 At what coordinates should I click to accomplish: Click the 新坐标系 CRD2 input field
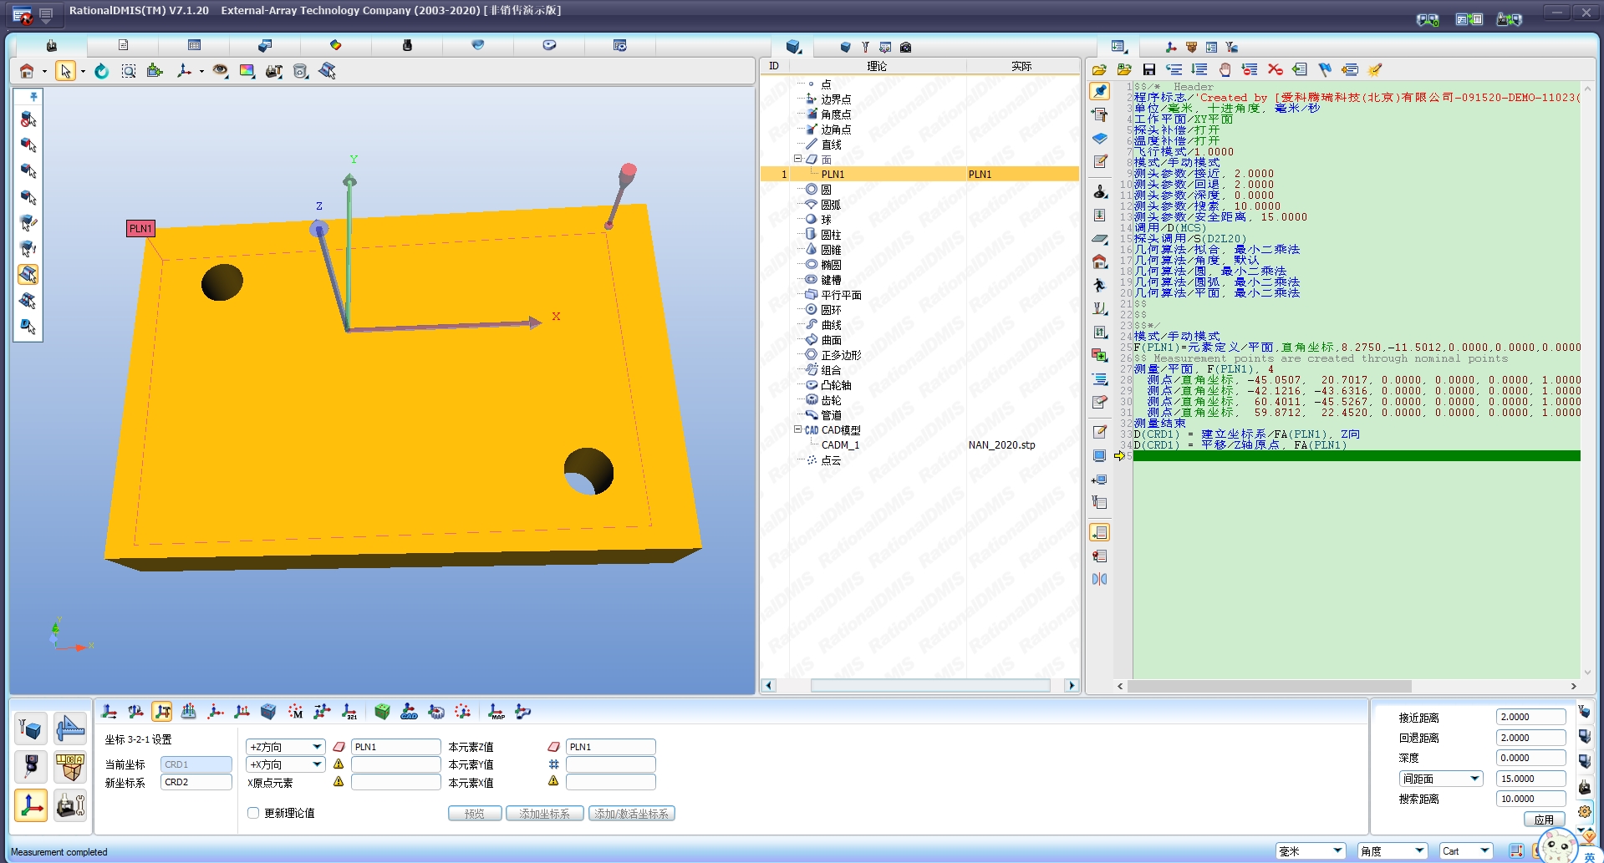(196, 782)
